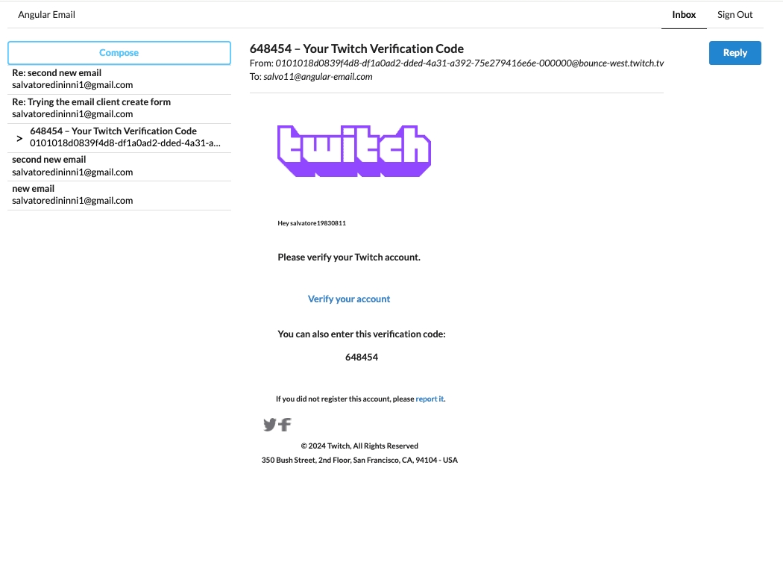Click the arrow marker beside selected email
This screenshot has width=783, height=565.
click(x=19, y=138)
